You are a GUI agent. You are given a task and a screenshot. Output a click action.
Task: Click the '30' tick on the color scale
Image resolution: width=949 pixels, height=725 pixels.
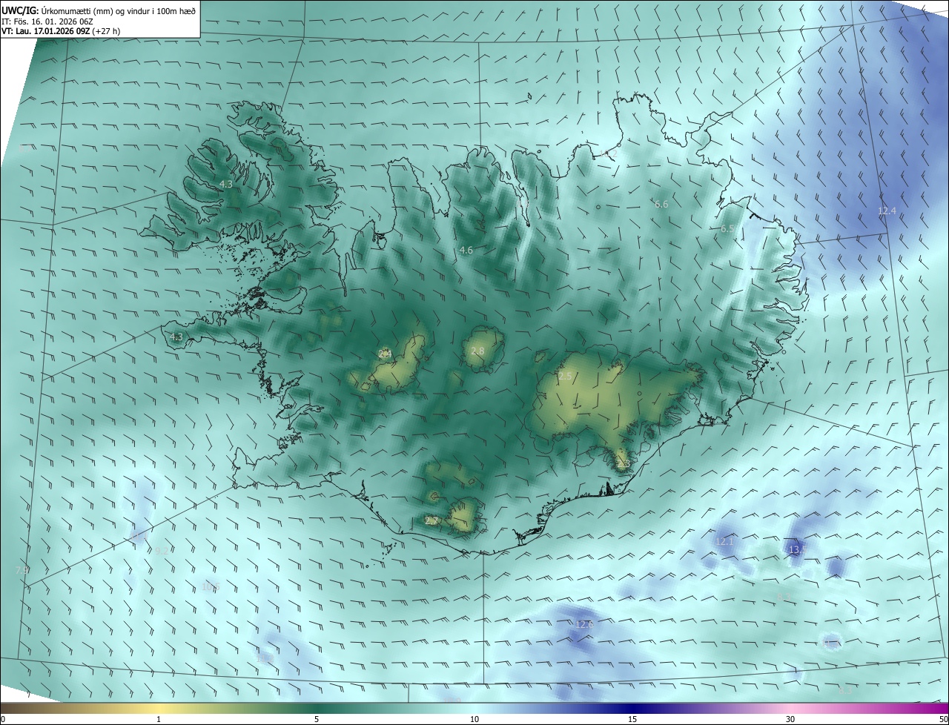coord(790,719)
